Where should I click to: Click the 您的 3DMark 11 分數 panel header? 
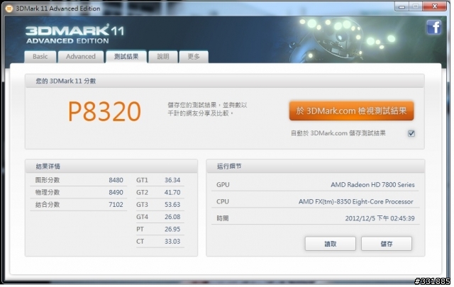[225, 81]
